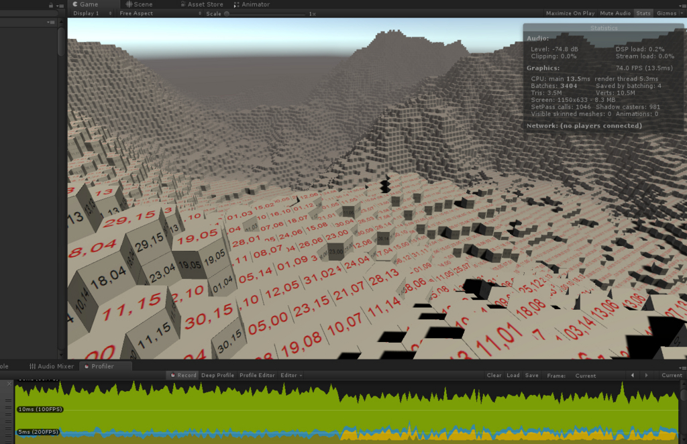
Task: Click the Shadow casters: 981 text
Action: coord(627,107)
